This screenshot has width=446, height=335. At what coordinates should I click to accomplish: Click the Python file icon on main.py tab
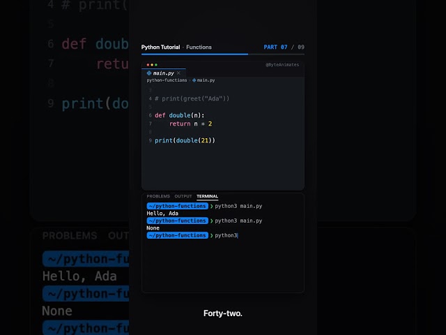tap(148, 73)
